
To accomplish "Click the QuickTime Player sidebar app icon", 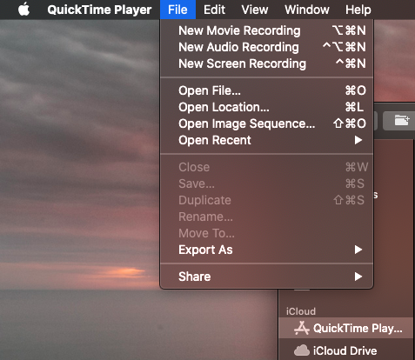I will click(302, 328).
